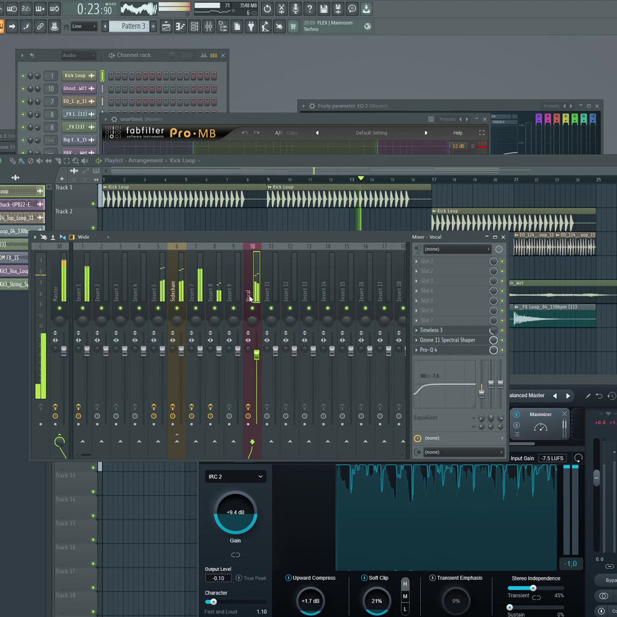Click the Kick Loop channel button

tap(78, 76)
